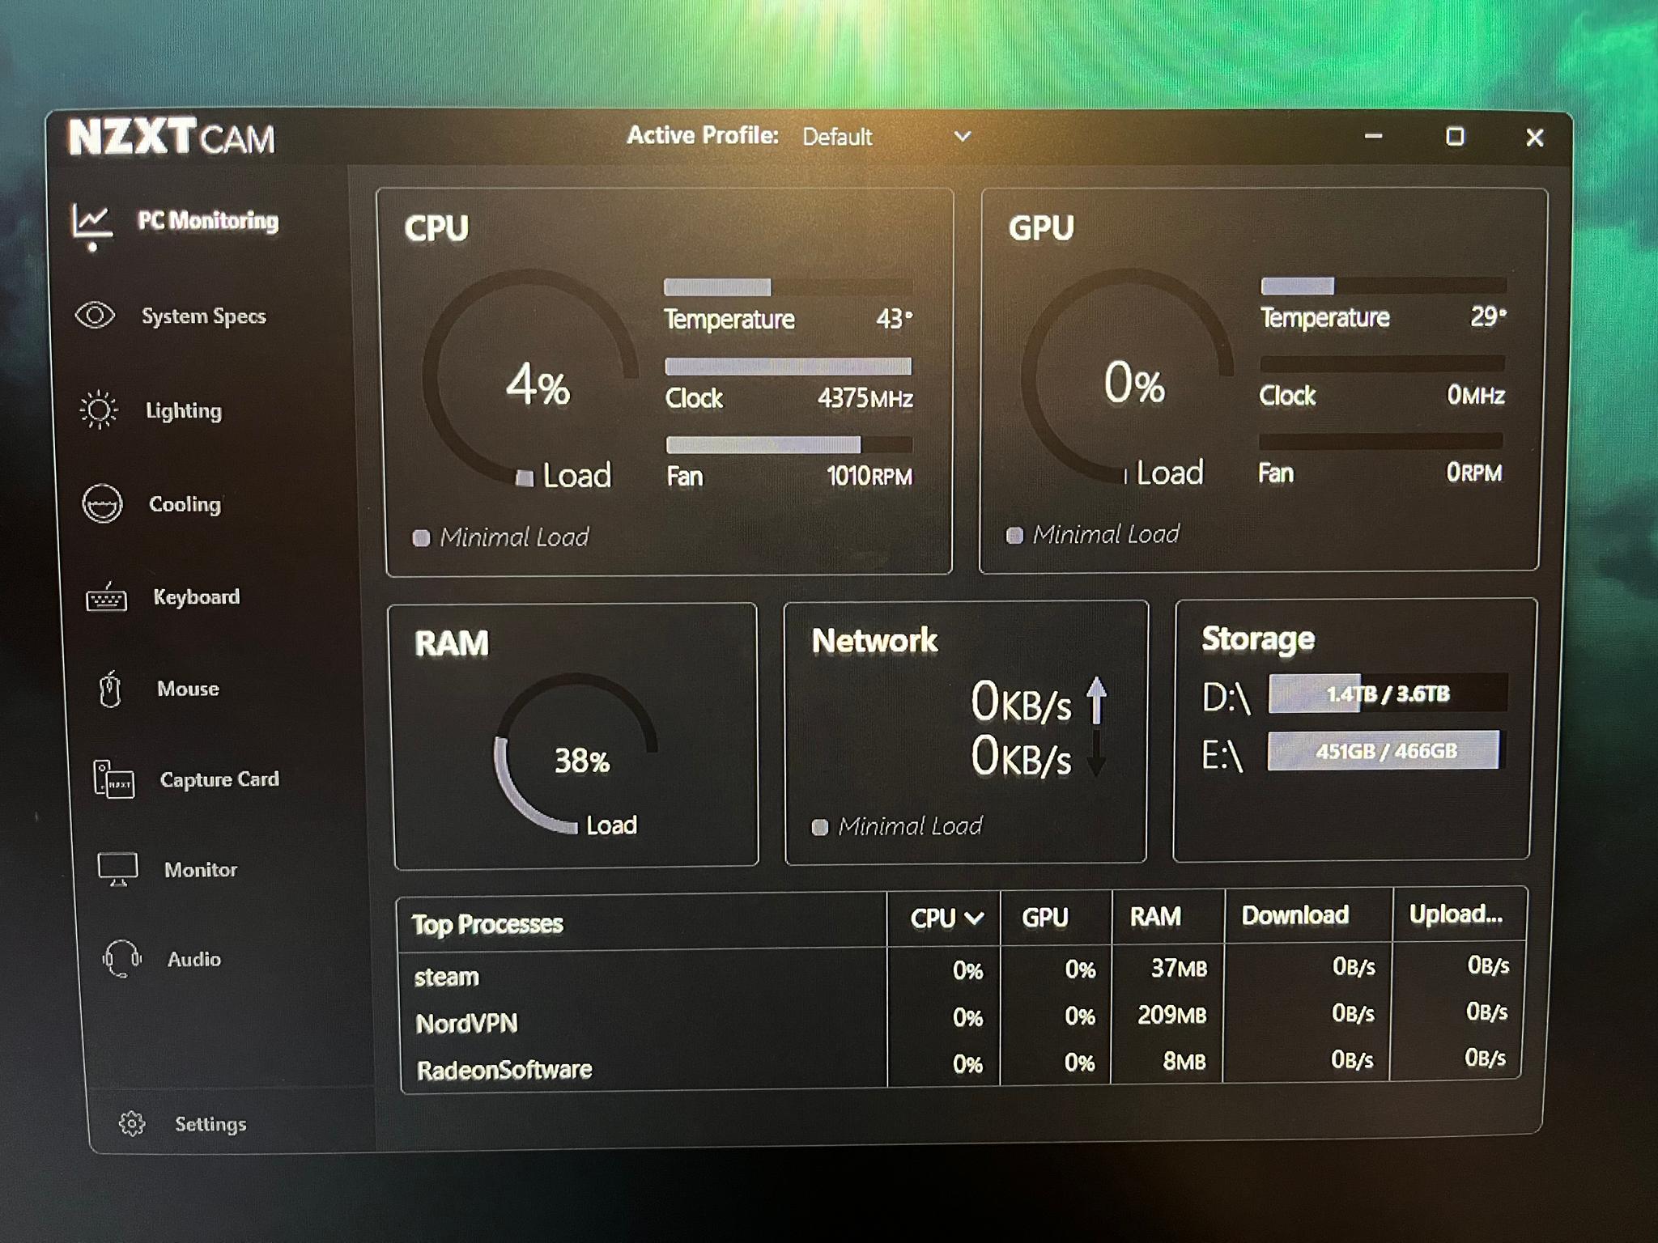Click the Monitor display icon
The image size is (1658, 1243).
pos(117,870)
